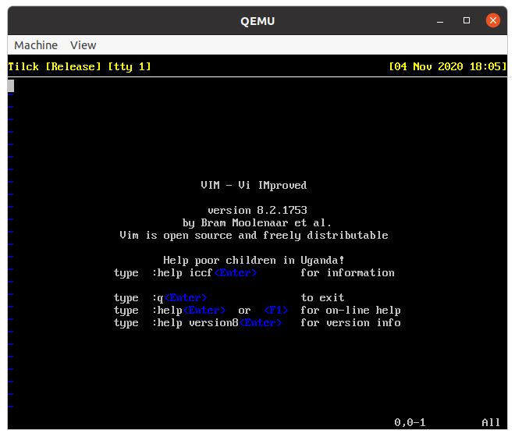Image resolution: width=515 pixels, height=437 pixels.
Task: Open the Machine menu
Action: (36, 45)
